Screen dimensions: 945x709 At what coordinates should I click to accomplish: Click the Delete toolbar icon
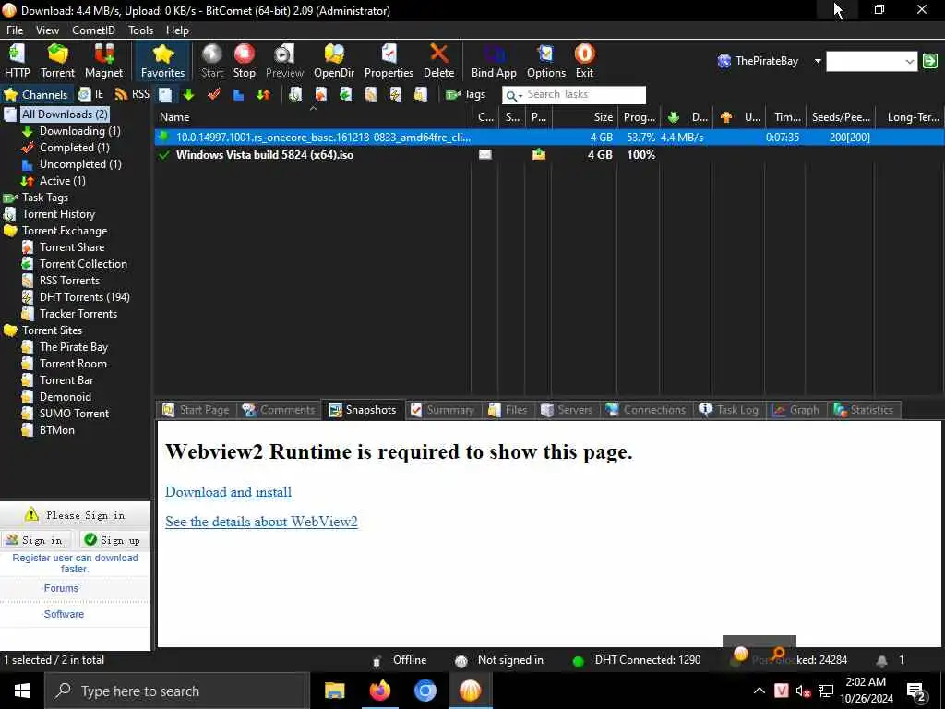[x=438, y=61]
